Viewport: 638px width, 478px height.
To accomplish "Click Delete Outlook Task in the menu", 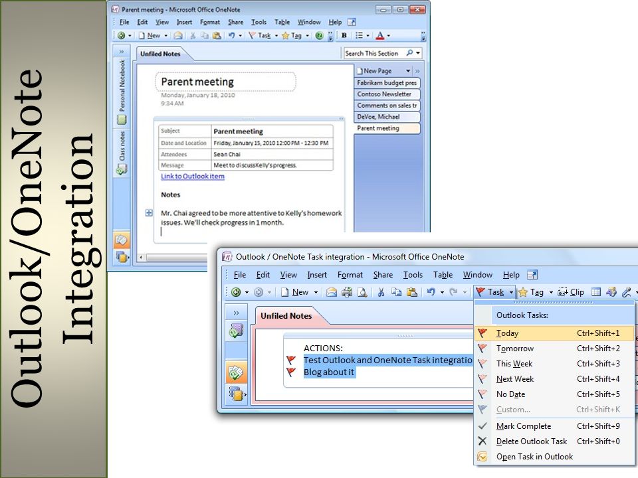I will pyautogui.click(x=554, y=441).
